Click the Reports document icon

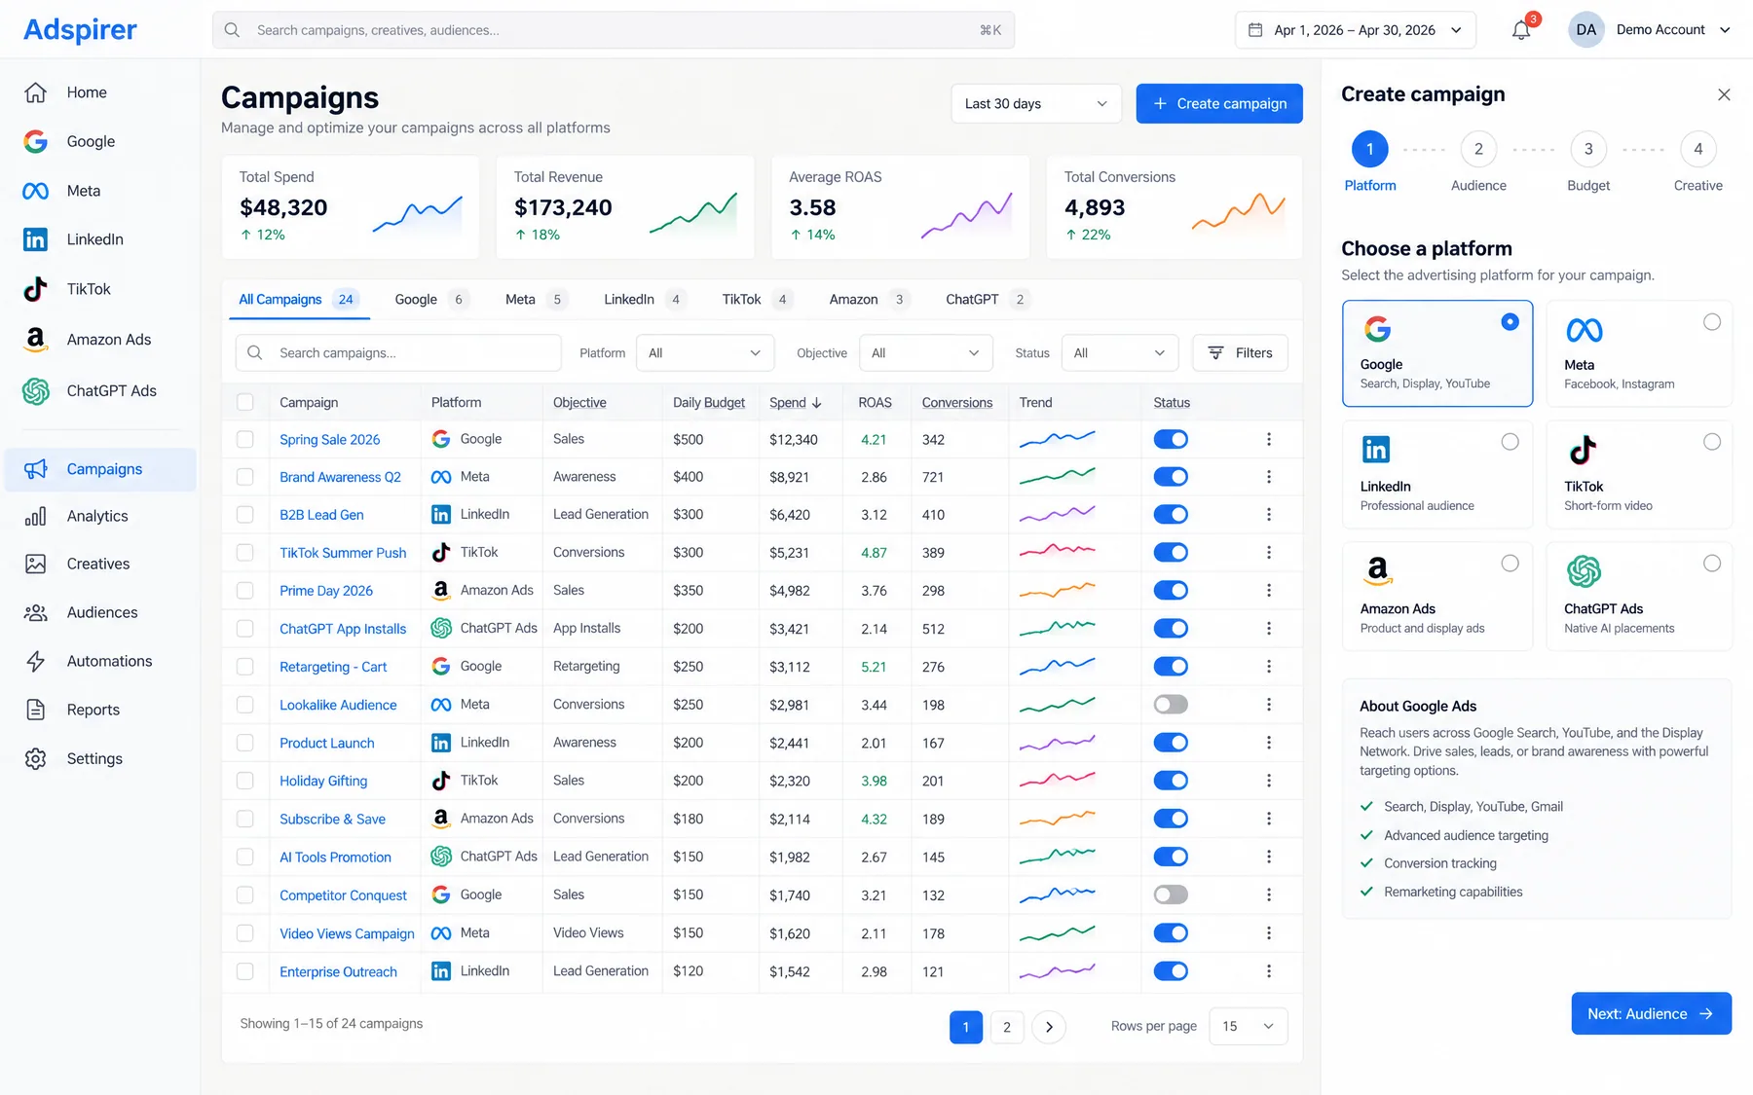click(x=36, y=710)
